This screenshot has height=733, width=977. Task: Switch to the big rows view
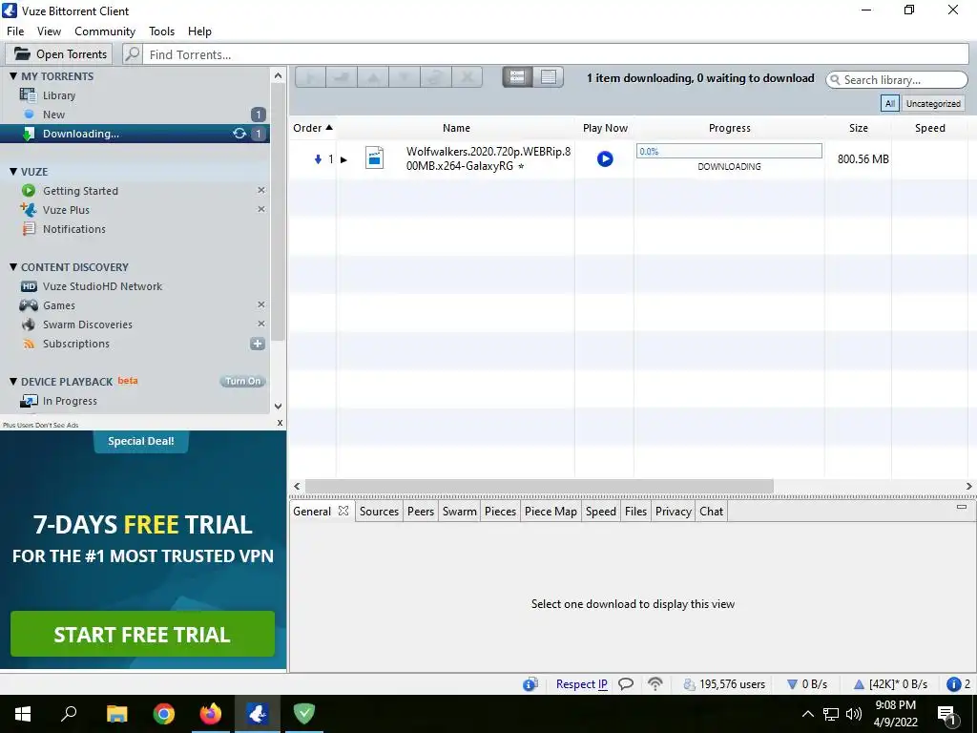517,77
